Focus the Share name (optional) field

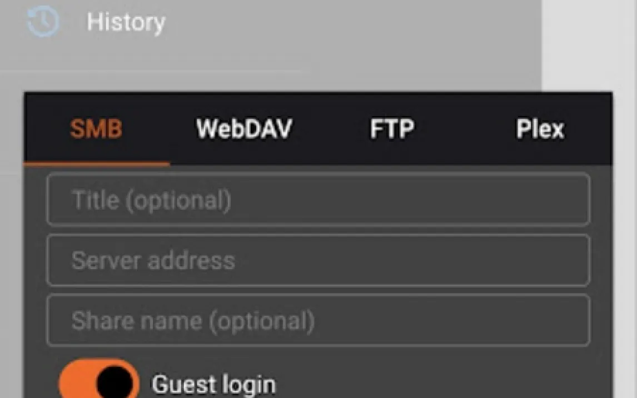pos(318,321)
